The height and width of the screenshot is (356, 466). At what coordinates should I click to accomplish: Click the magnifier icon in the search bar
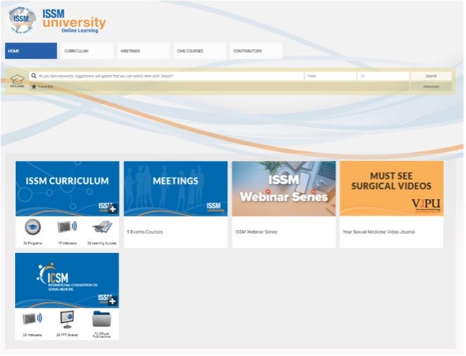point(34,76)
